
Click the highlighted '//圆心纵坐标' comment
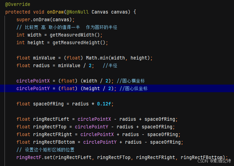(x=134, y=88)
